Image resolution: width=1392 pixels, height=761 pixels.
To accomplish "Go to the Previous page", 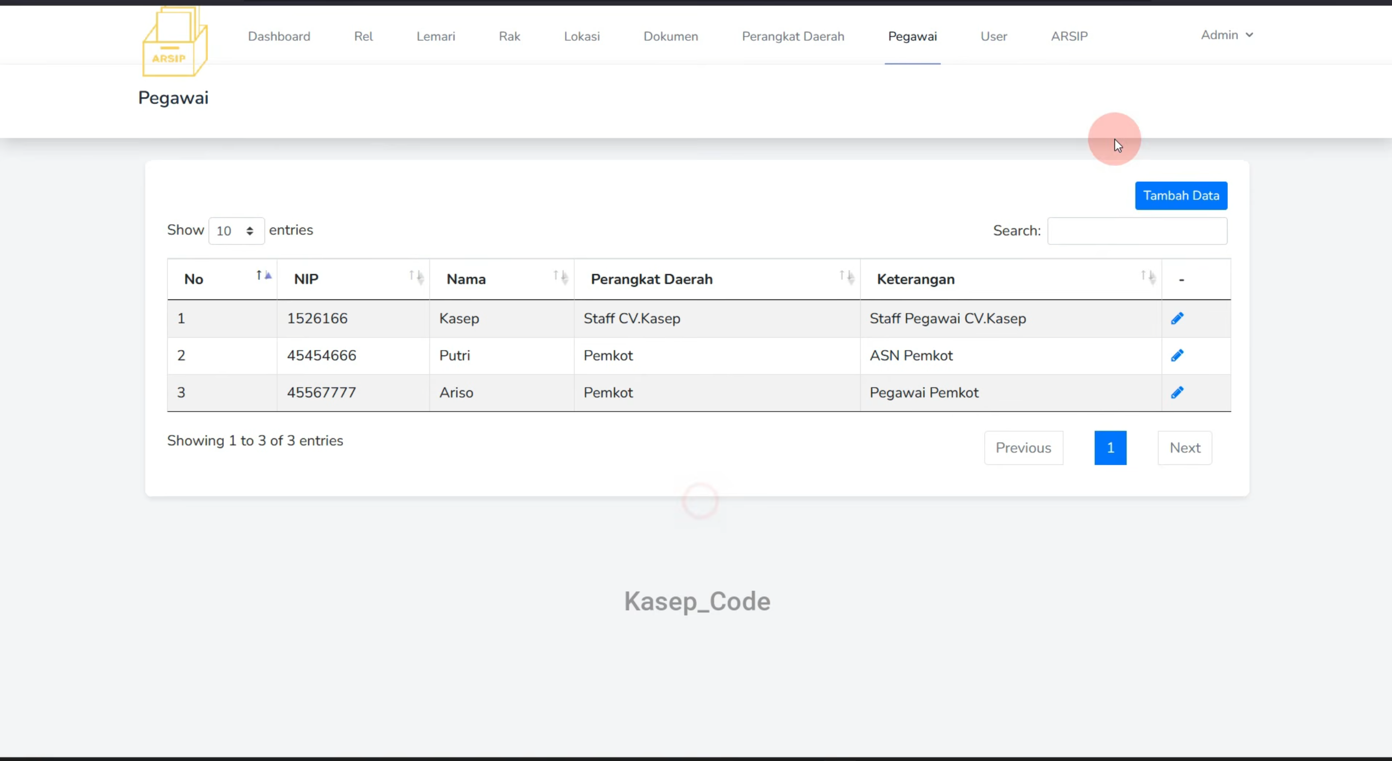I will tap(1023, 448).
